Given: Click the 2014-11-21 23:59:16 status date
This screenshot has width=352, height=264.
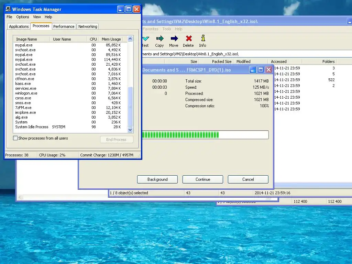Looking at the screenshot, I should tap(272, 193).
